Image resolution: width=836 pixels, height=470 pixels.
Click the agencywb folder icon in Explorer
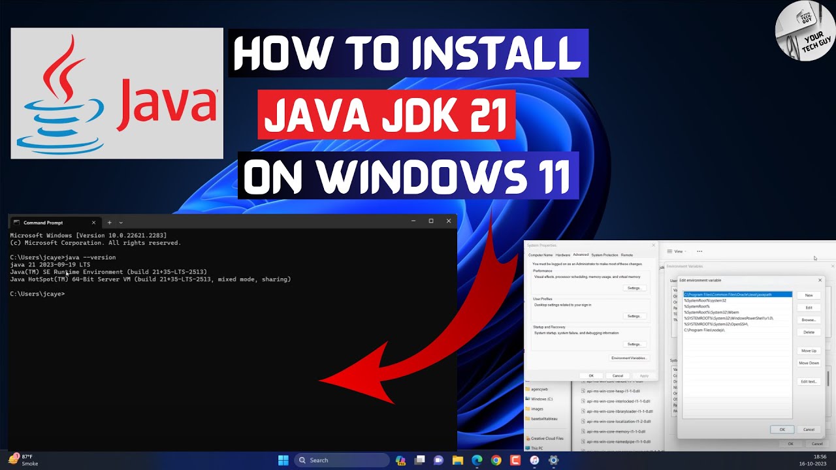(x=527, y=388)
